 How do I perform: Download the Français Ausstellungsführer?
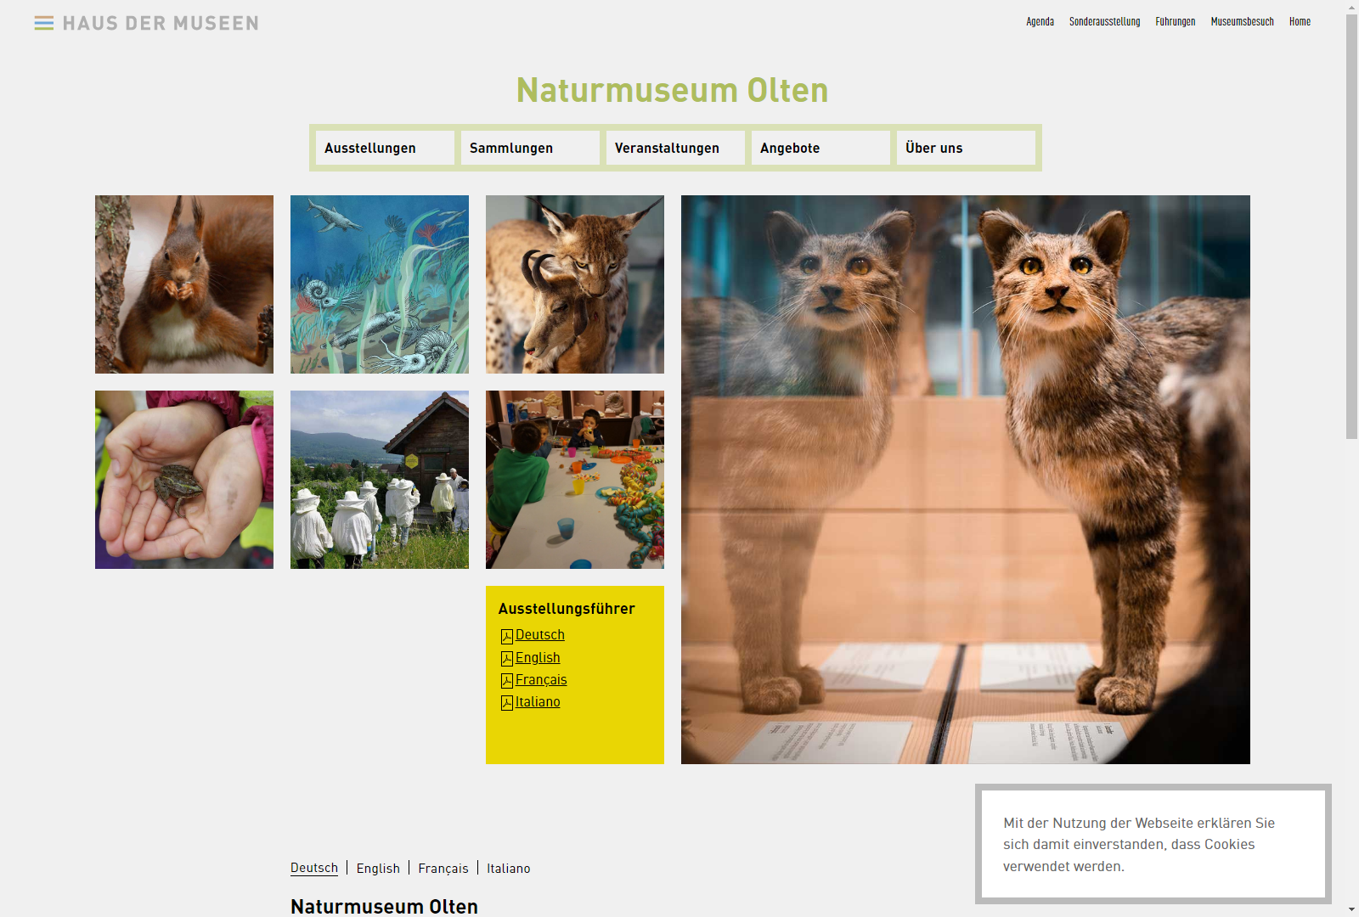coord(541,680)
